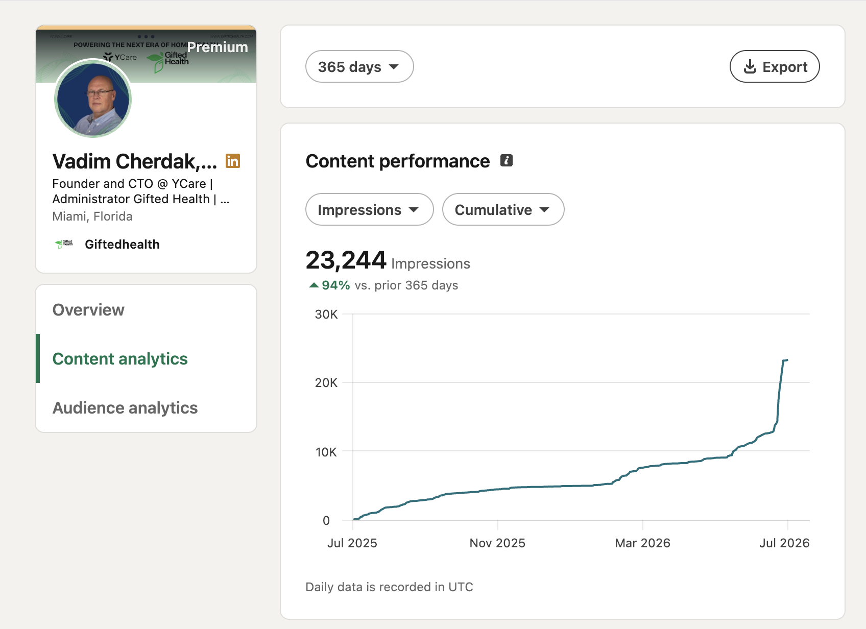Click the Content performance info icon
Viewport: 866px width, 629px height.
pos(506,160)
